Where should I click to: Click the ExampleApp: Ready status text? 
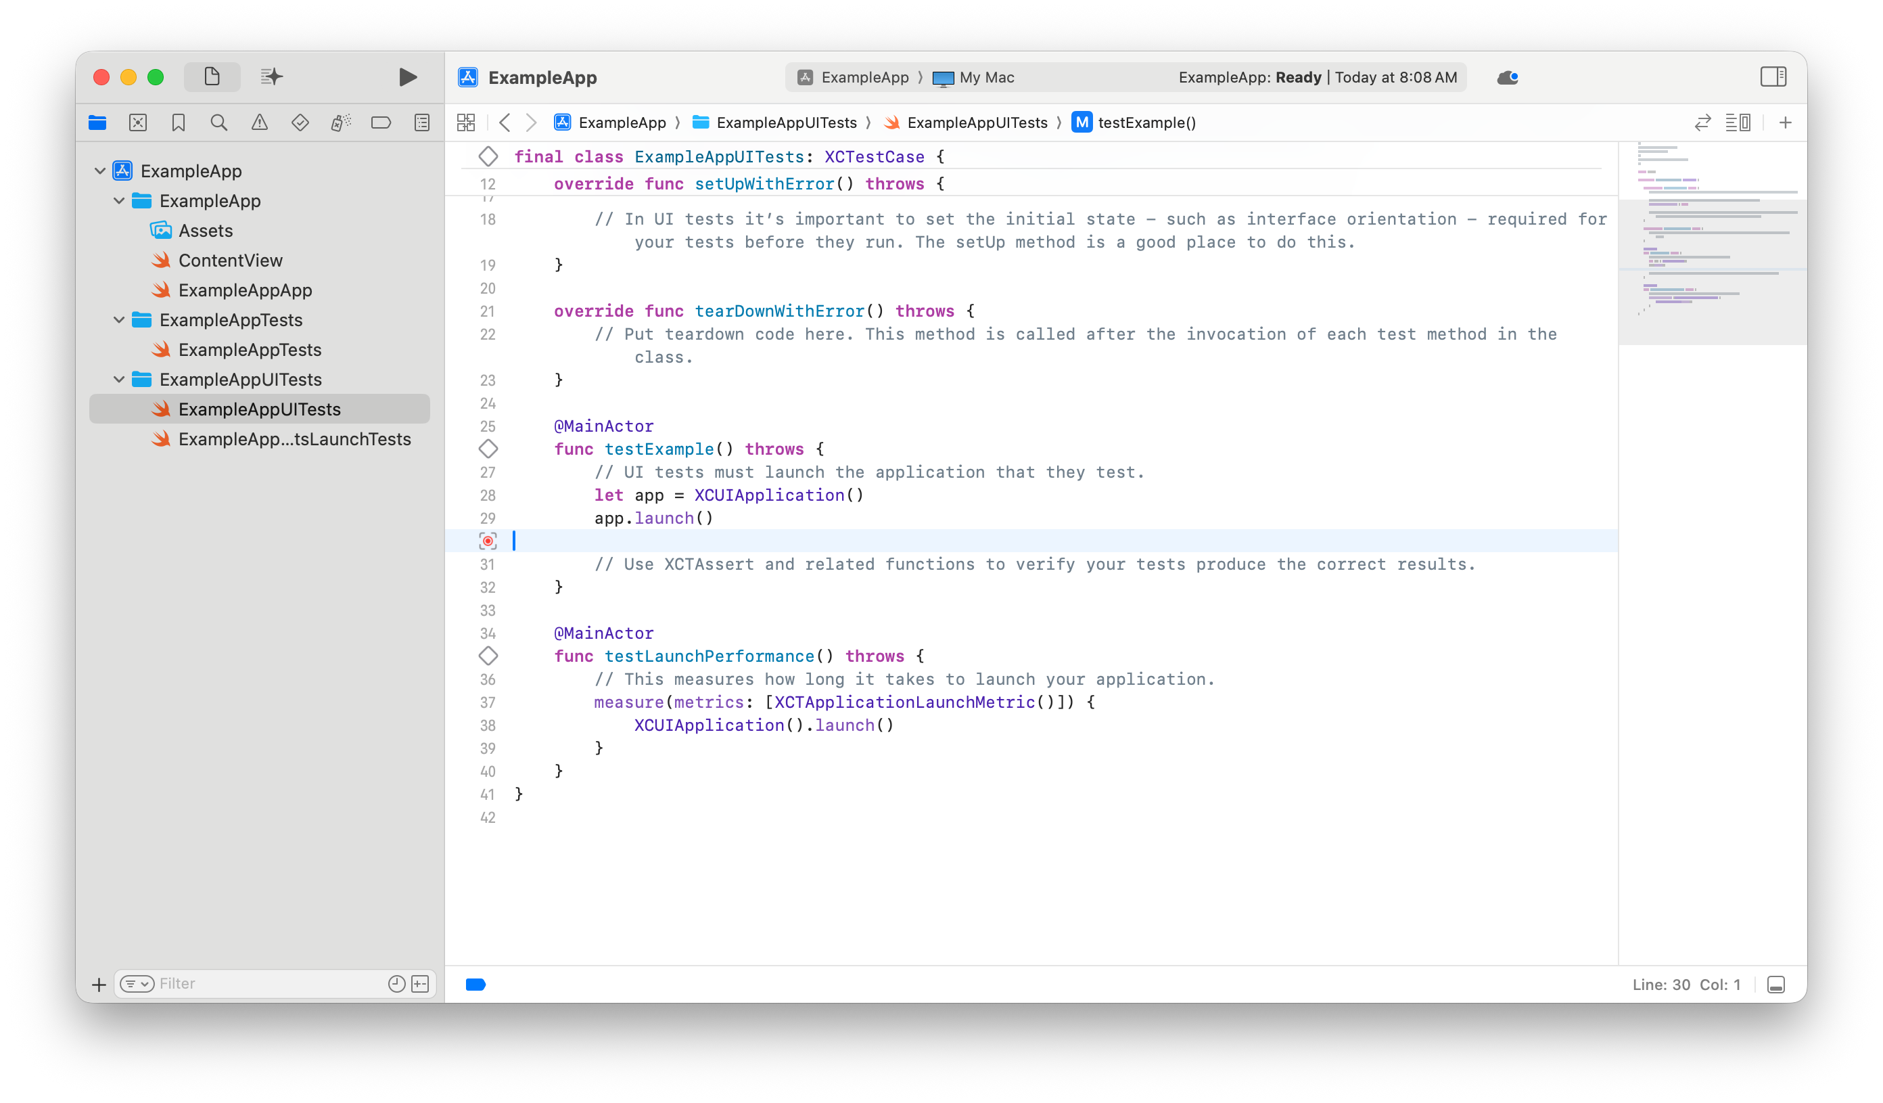tap(1250, 78)
